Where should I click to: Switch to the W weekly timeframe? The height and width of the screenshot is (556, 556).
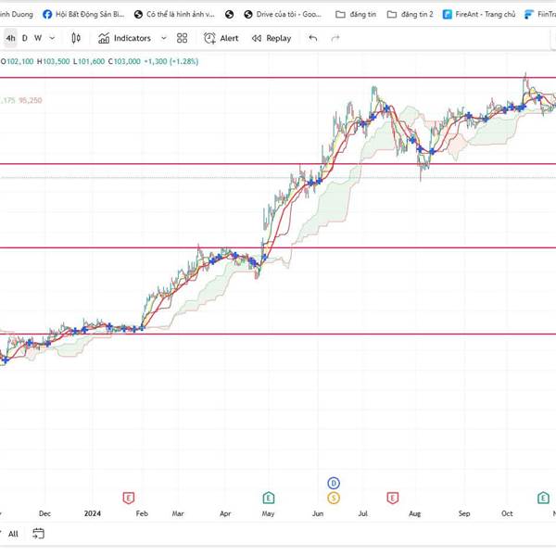point(38,38)
